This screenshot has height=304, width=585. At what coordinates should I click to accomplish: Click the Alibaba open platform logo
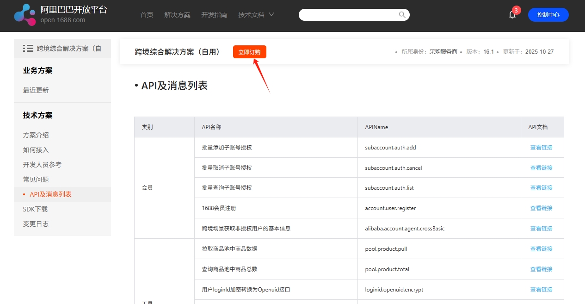25,14
